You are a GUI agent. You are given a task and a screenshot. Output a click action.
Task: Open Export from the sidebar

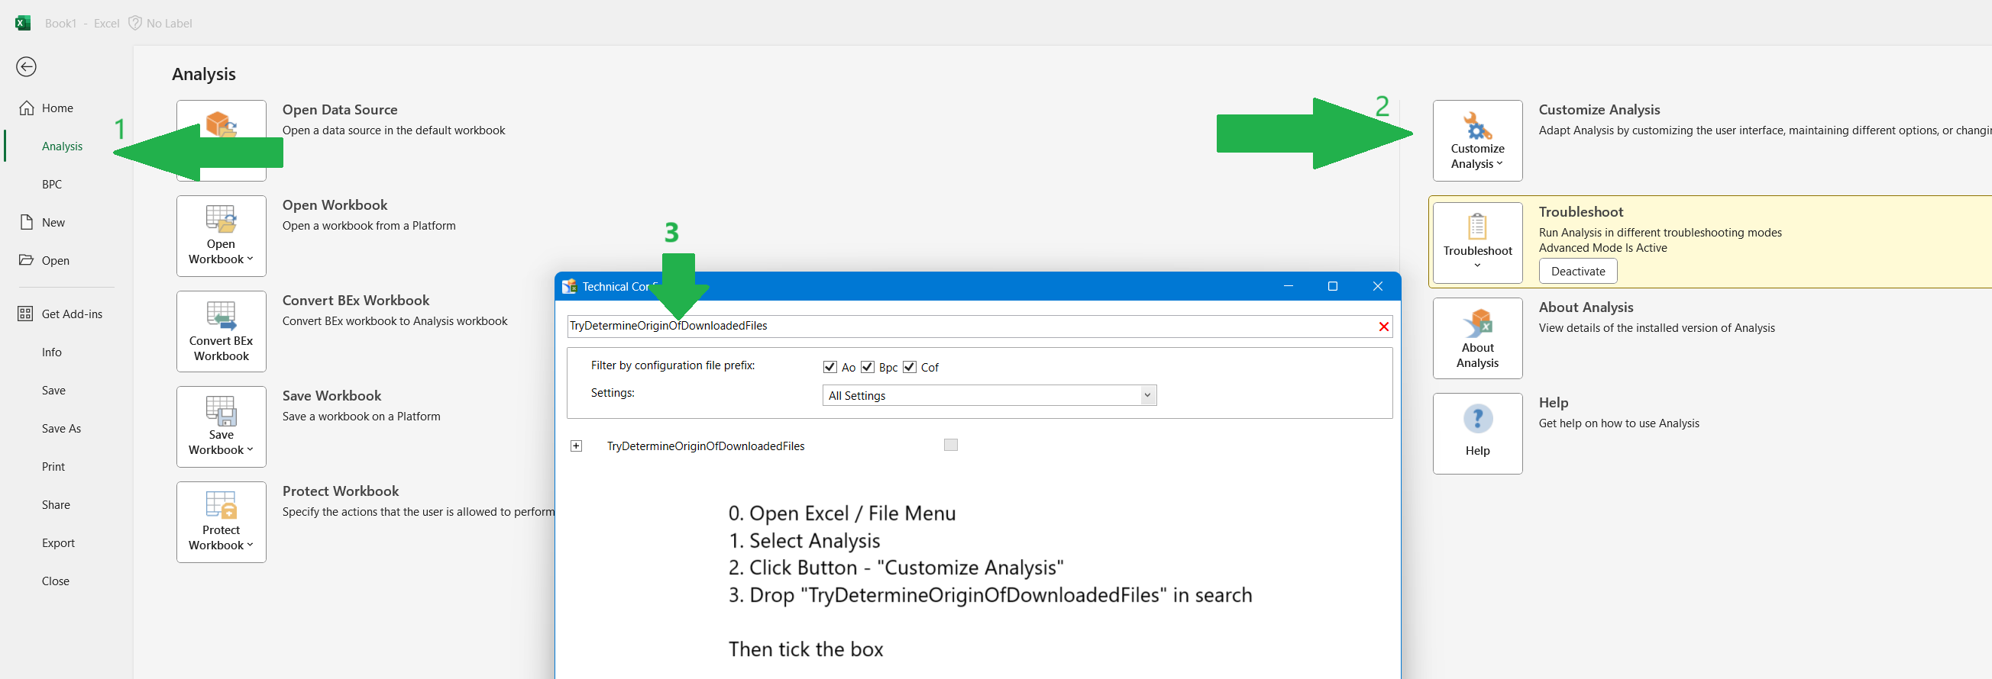(58, 543)
